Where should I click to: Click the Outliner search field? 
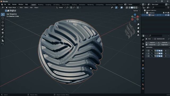pos(159,8)
